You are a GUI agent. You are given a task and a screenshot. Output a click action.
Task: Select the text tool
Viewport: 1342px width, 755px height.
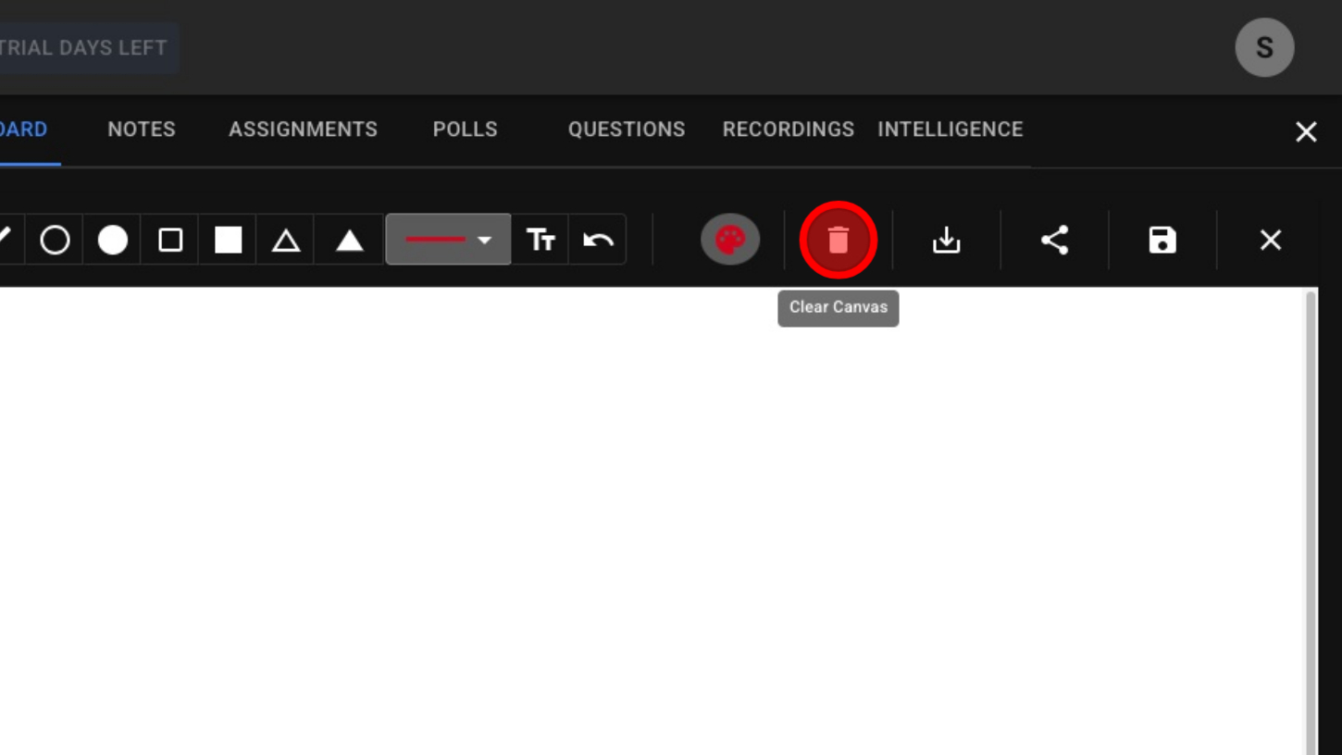541,241
